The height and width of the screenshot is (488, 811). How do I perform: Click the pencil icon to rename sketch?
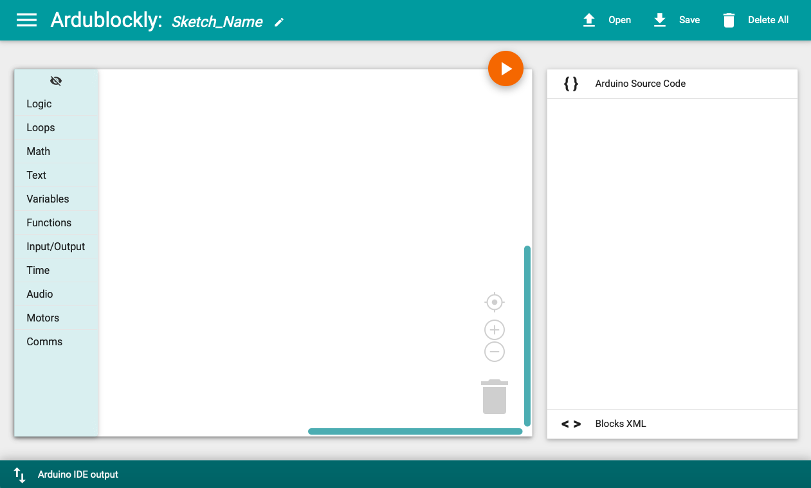pos(278,23)
